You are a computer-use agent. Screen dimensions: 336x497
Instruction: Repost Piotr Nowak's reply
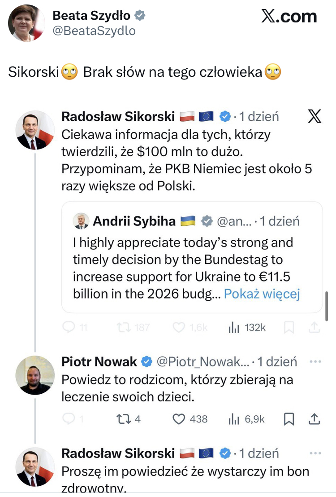(123, 419)
